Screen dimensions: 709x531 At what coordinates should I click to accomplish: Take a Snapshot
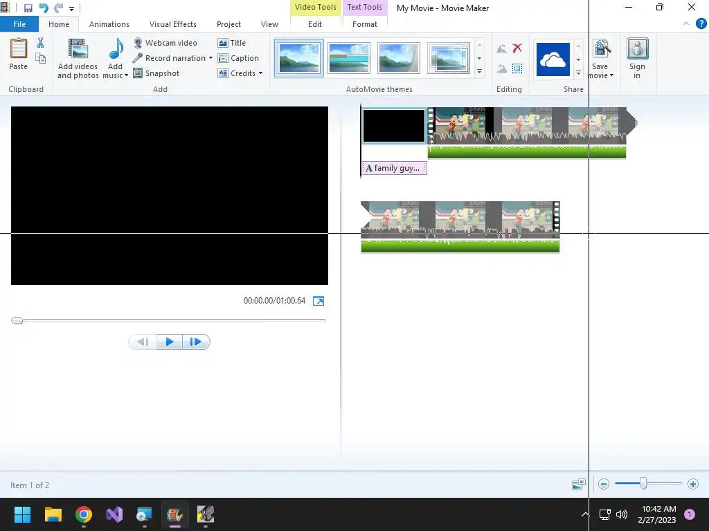156,73
